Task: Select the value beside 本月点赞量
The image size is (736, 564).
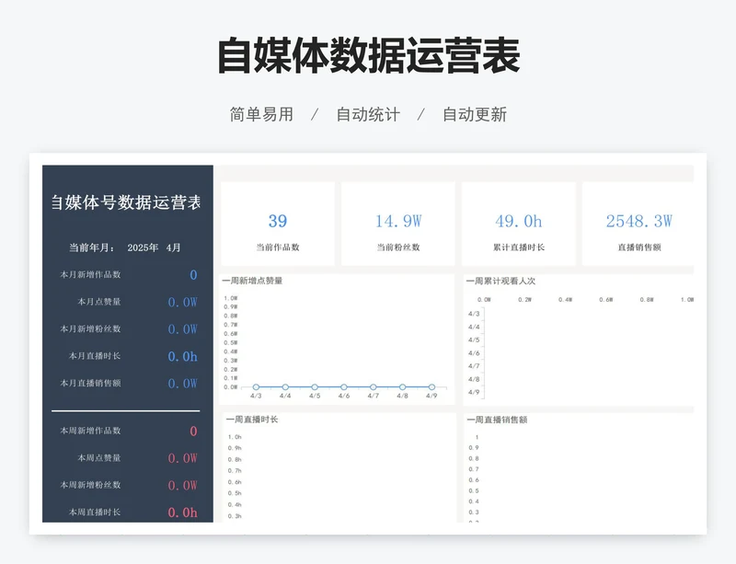Action: pyautogui.click(x=182, y=302)
